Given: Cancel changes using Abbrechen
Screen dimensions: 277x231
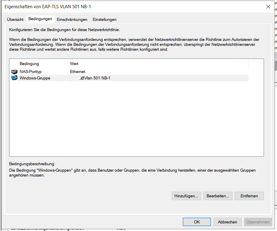Looking at the screenshot, I should pyautogui.click(x=227, y=222).
